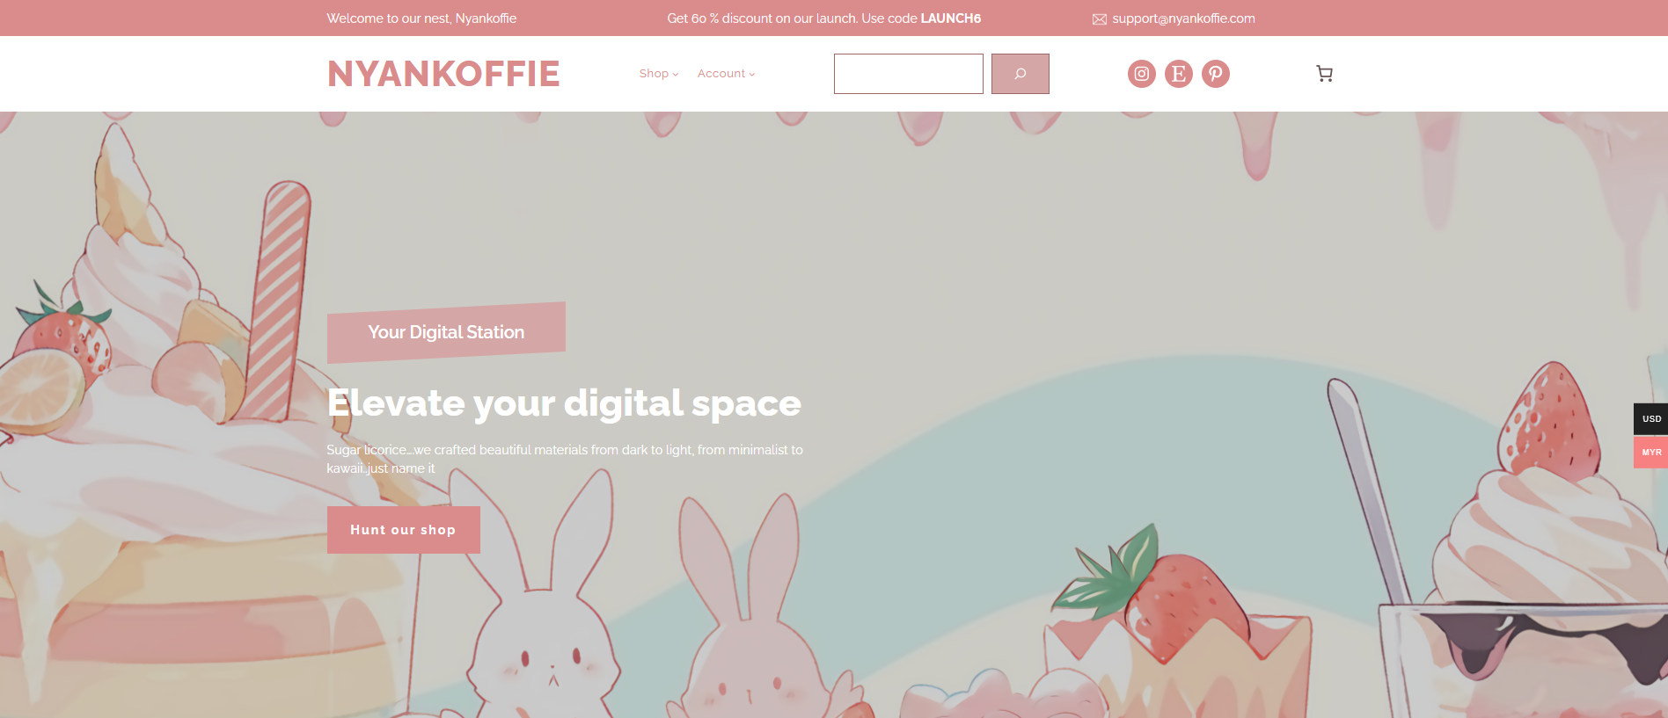Switch currency to USD
The height and width of the screenshot is (718, 1668).
1650,418
